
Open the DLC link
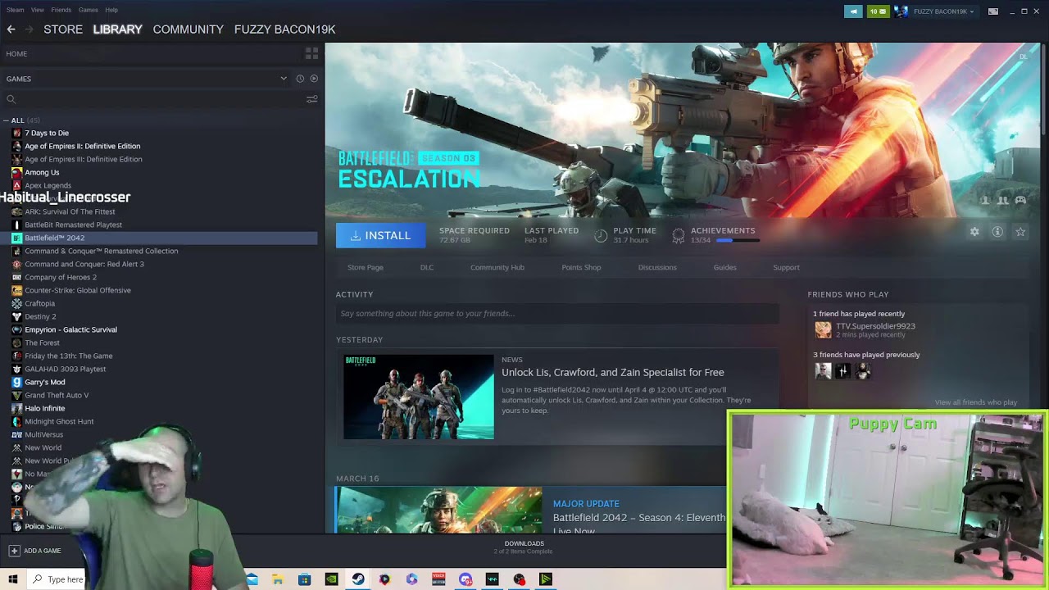(x=427, y=267)
